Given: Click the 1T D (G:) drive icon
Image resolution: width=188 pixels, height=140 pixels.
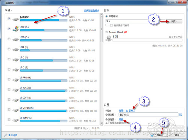Looking at the screenshot, I should tap(15, 70).
